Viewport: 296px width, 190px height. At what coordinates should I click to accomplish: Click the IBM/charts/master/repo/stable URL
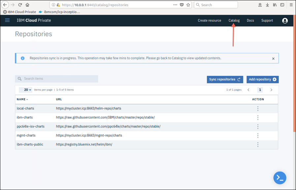pos(105,117)
